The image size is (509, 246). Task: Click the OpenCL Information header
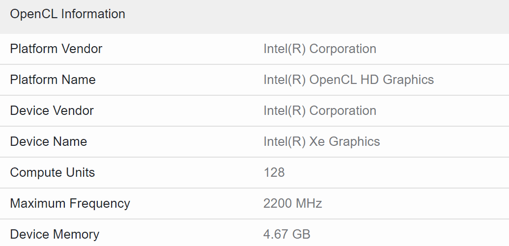pyautogui.click(x=67, y=14)
